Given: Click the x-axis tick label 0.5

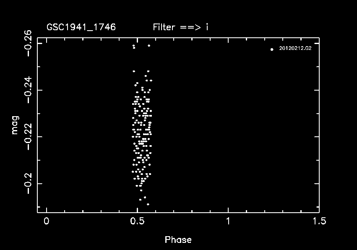Looking at the screenshot, I should pyautogui.click(x=137, y=221).
